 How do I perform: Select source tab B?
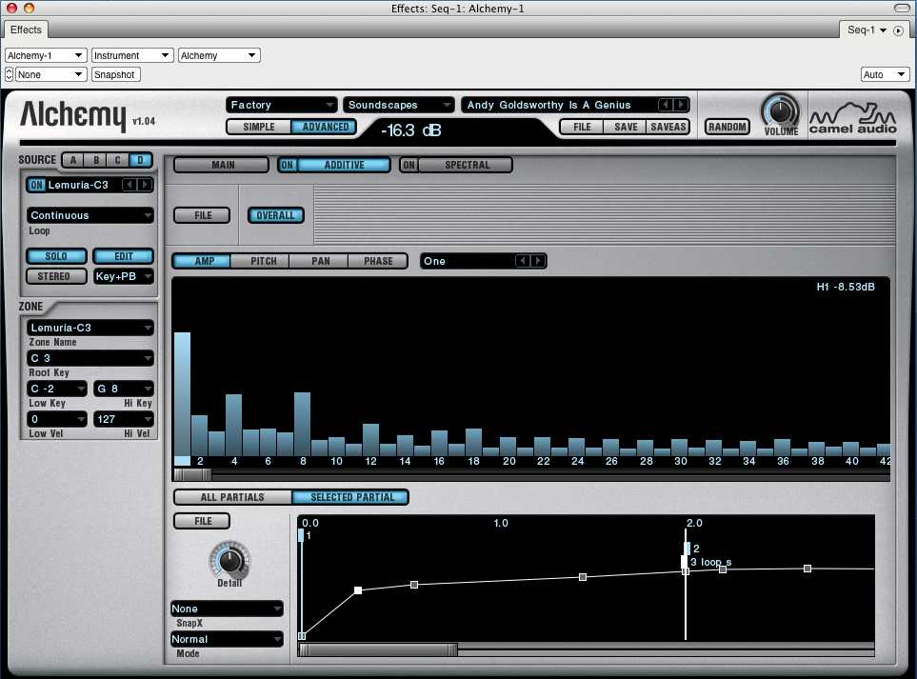(x=96, y=160)
